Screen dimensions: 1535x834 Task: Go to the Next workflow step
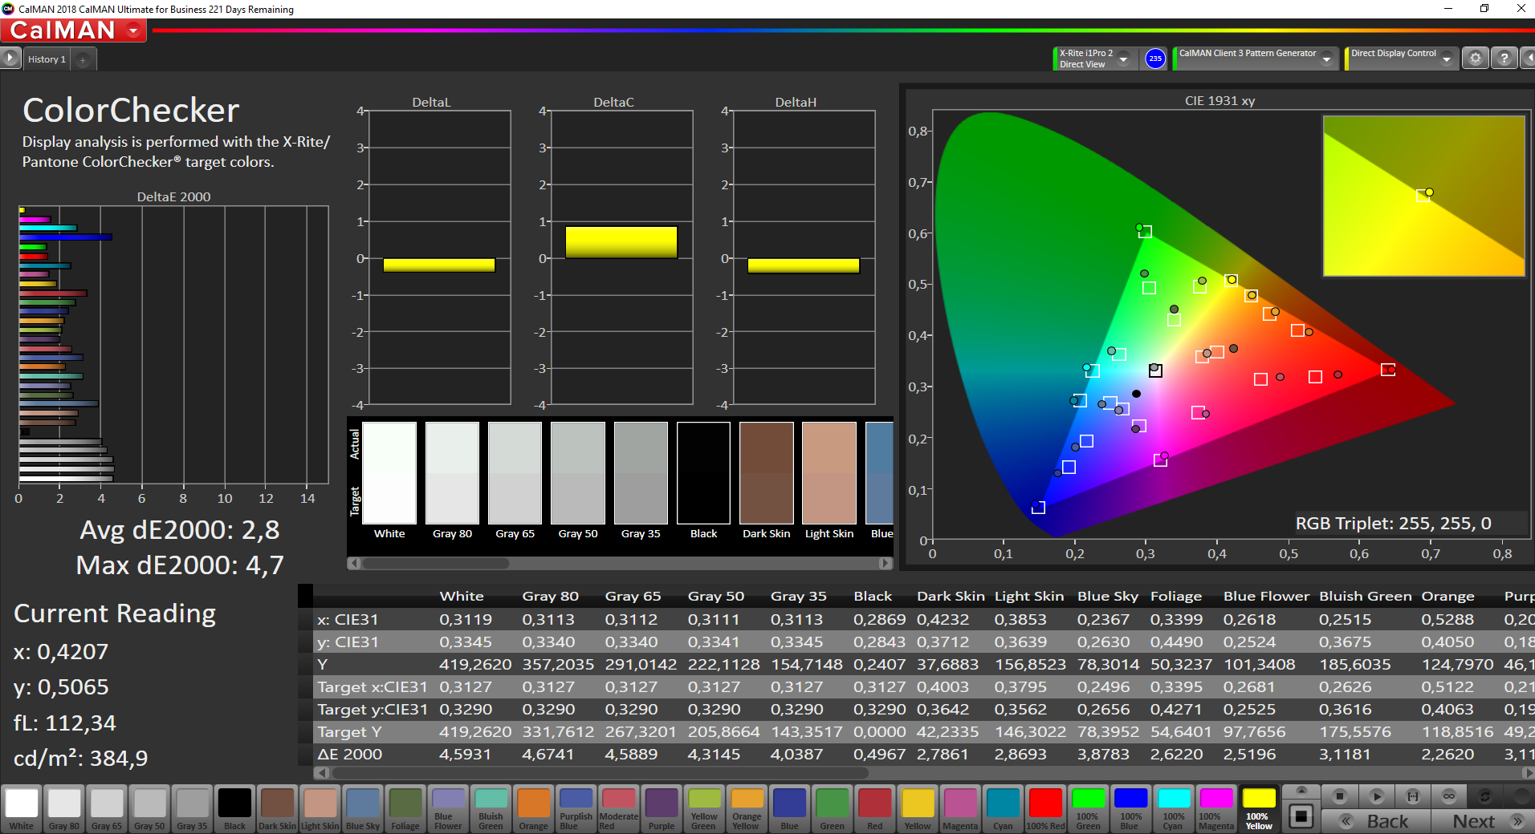[x=1483, y=821]
